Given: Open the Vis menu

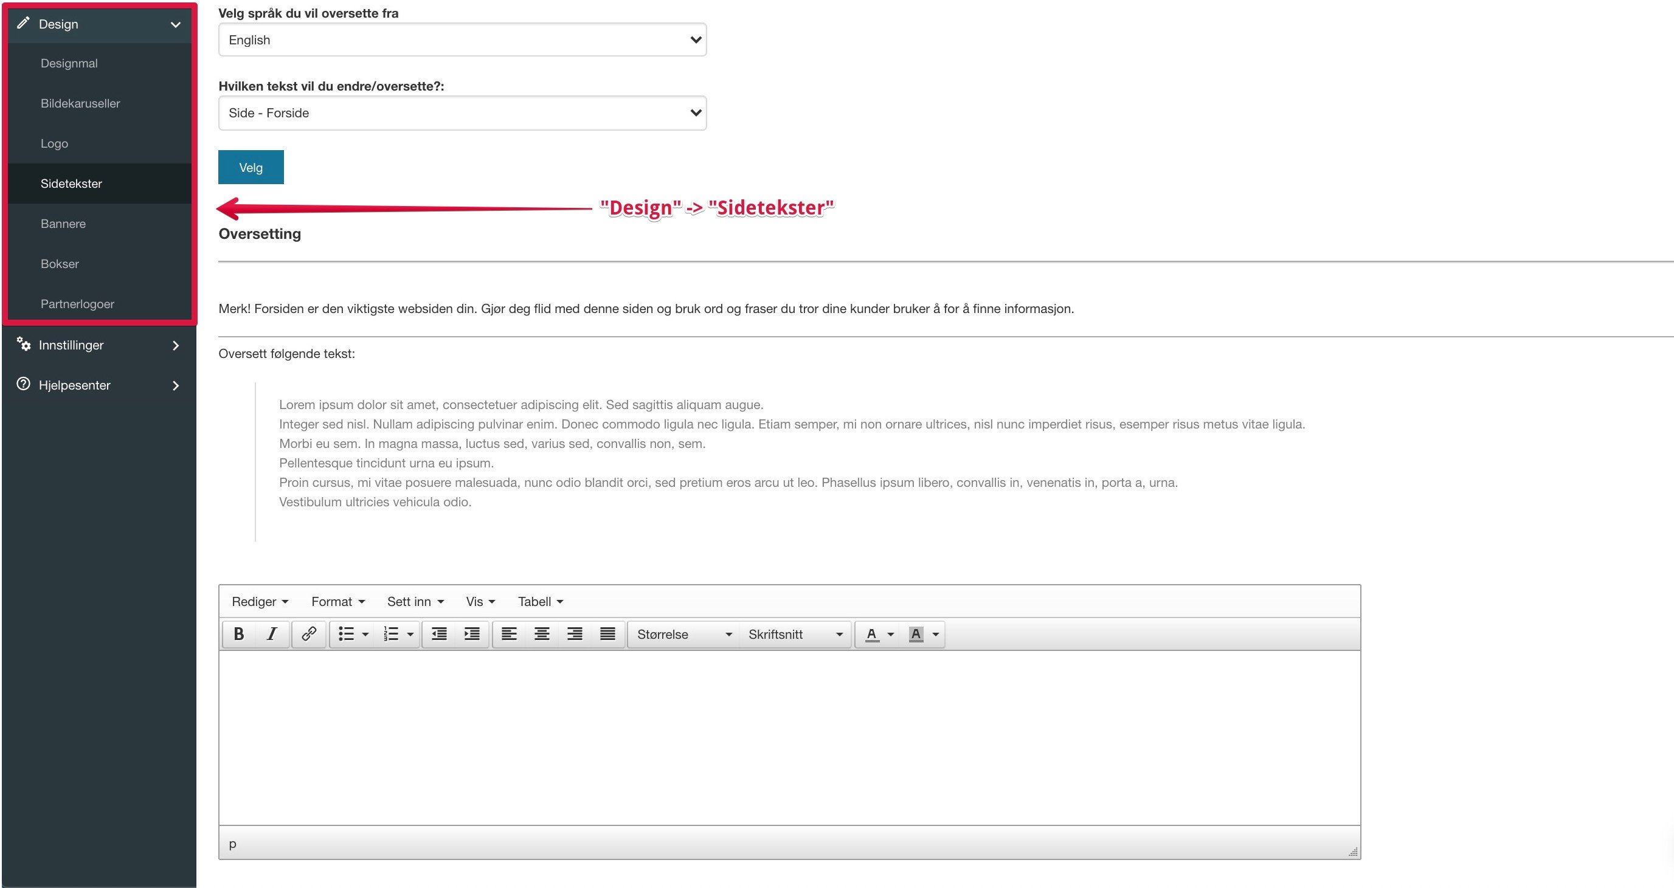Looking at the screenshot, I should click(x=480, y=602).
